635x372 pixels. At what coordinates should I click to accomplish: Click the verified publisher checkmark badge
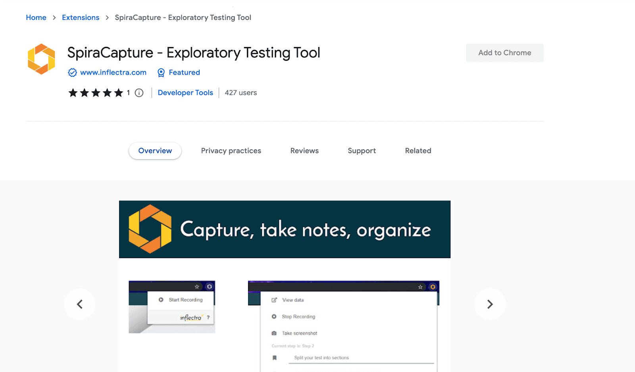[72, 72]
